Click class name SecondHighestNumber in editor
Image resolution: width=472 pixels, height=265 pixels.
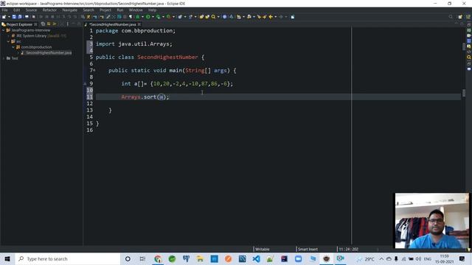(167, 57)
